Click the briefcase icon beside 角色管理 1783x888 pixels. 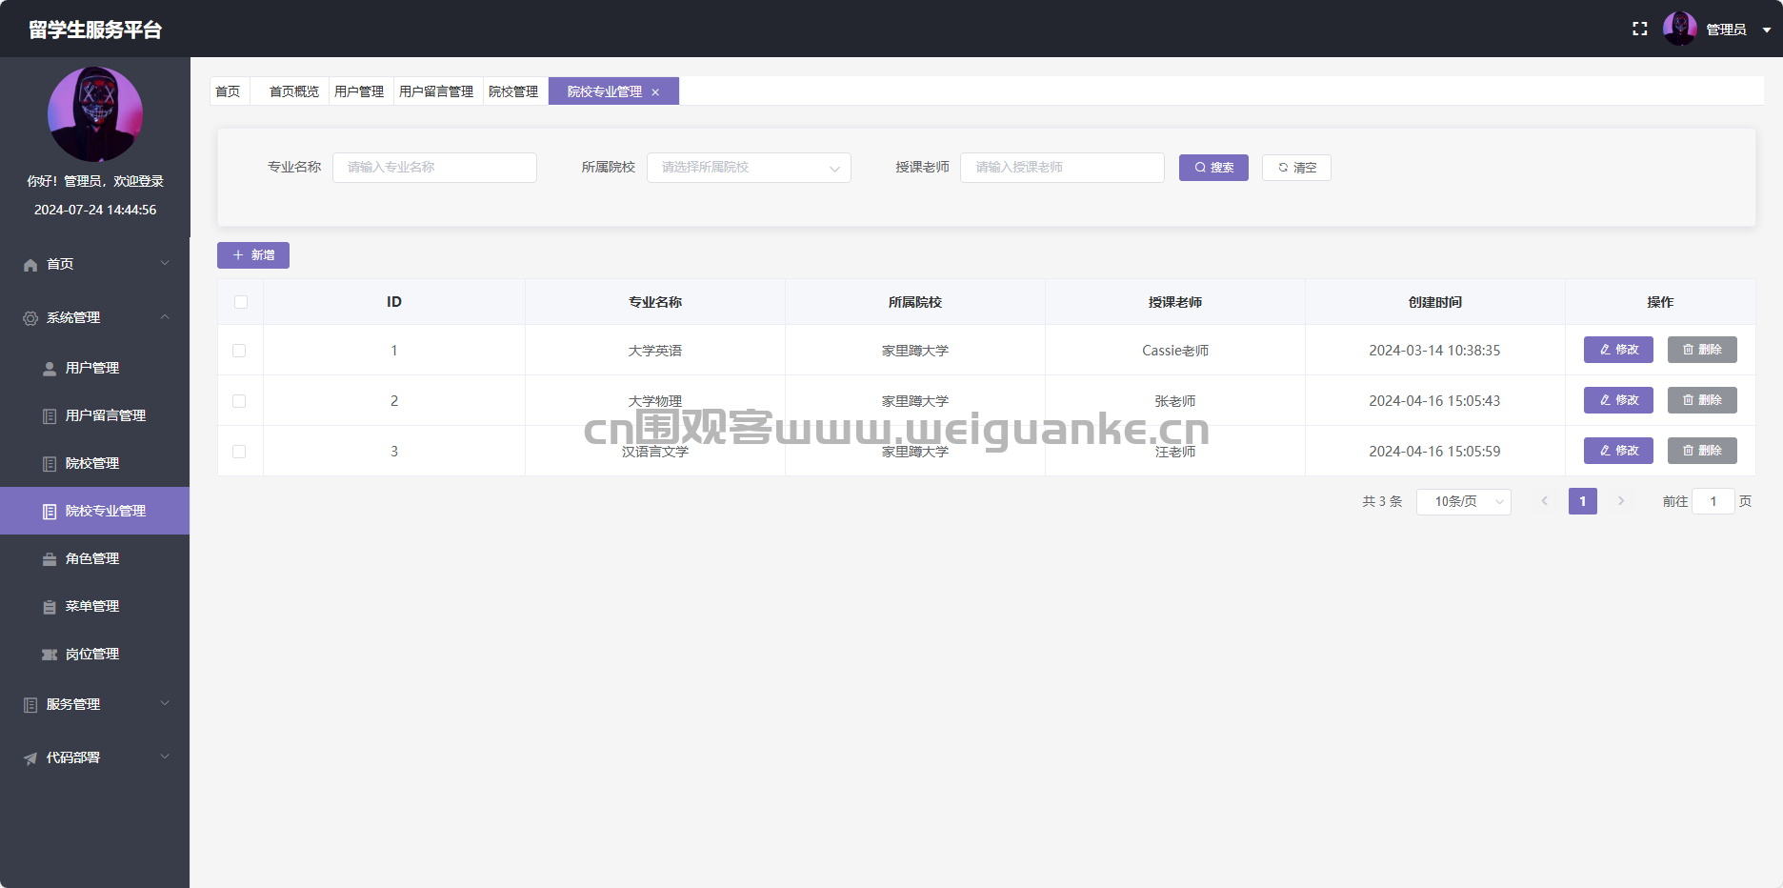click(x=50, y=559)
